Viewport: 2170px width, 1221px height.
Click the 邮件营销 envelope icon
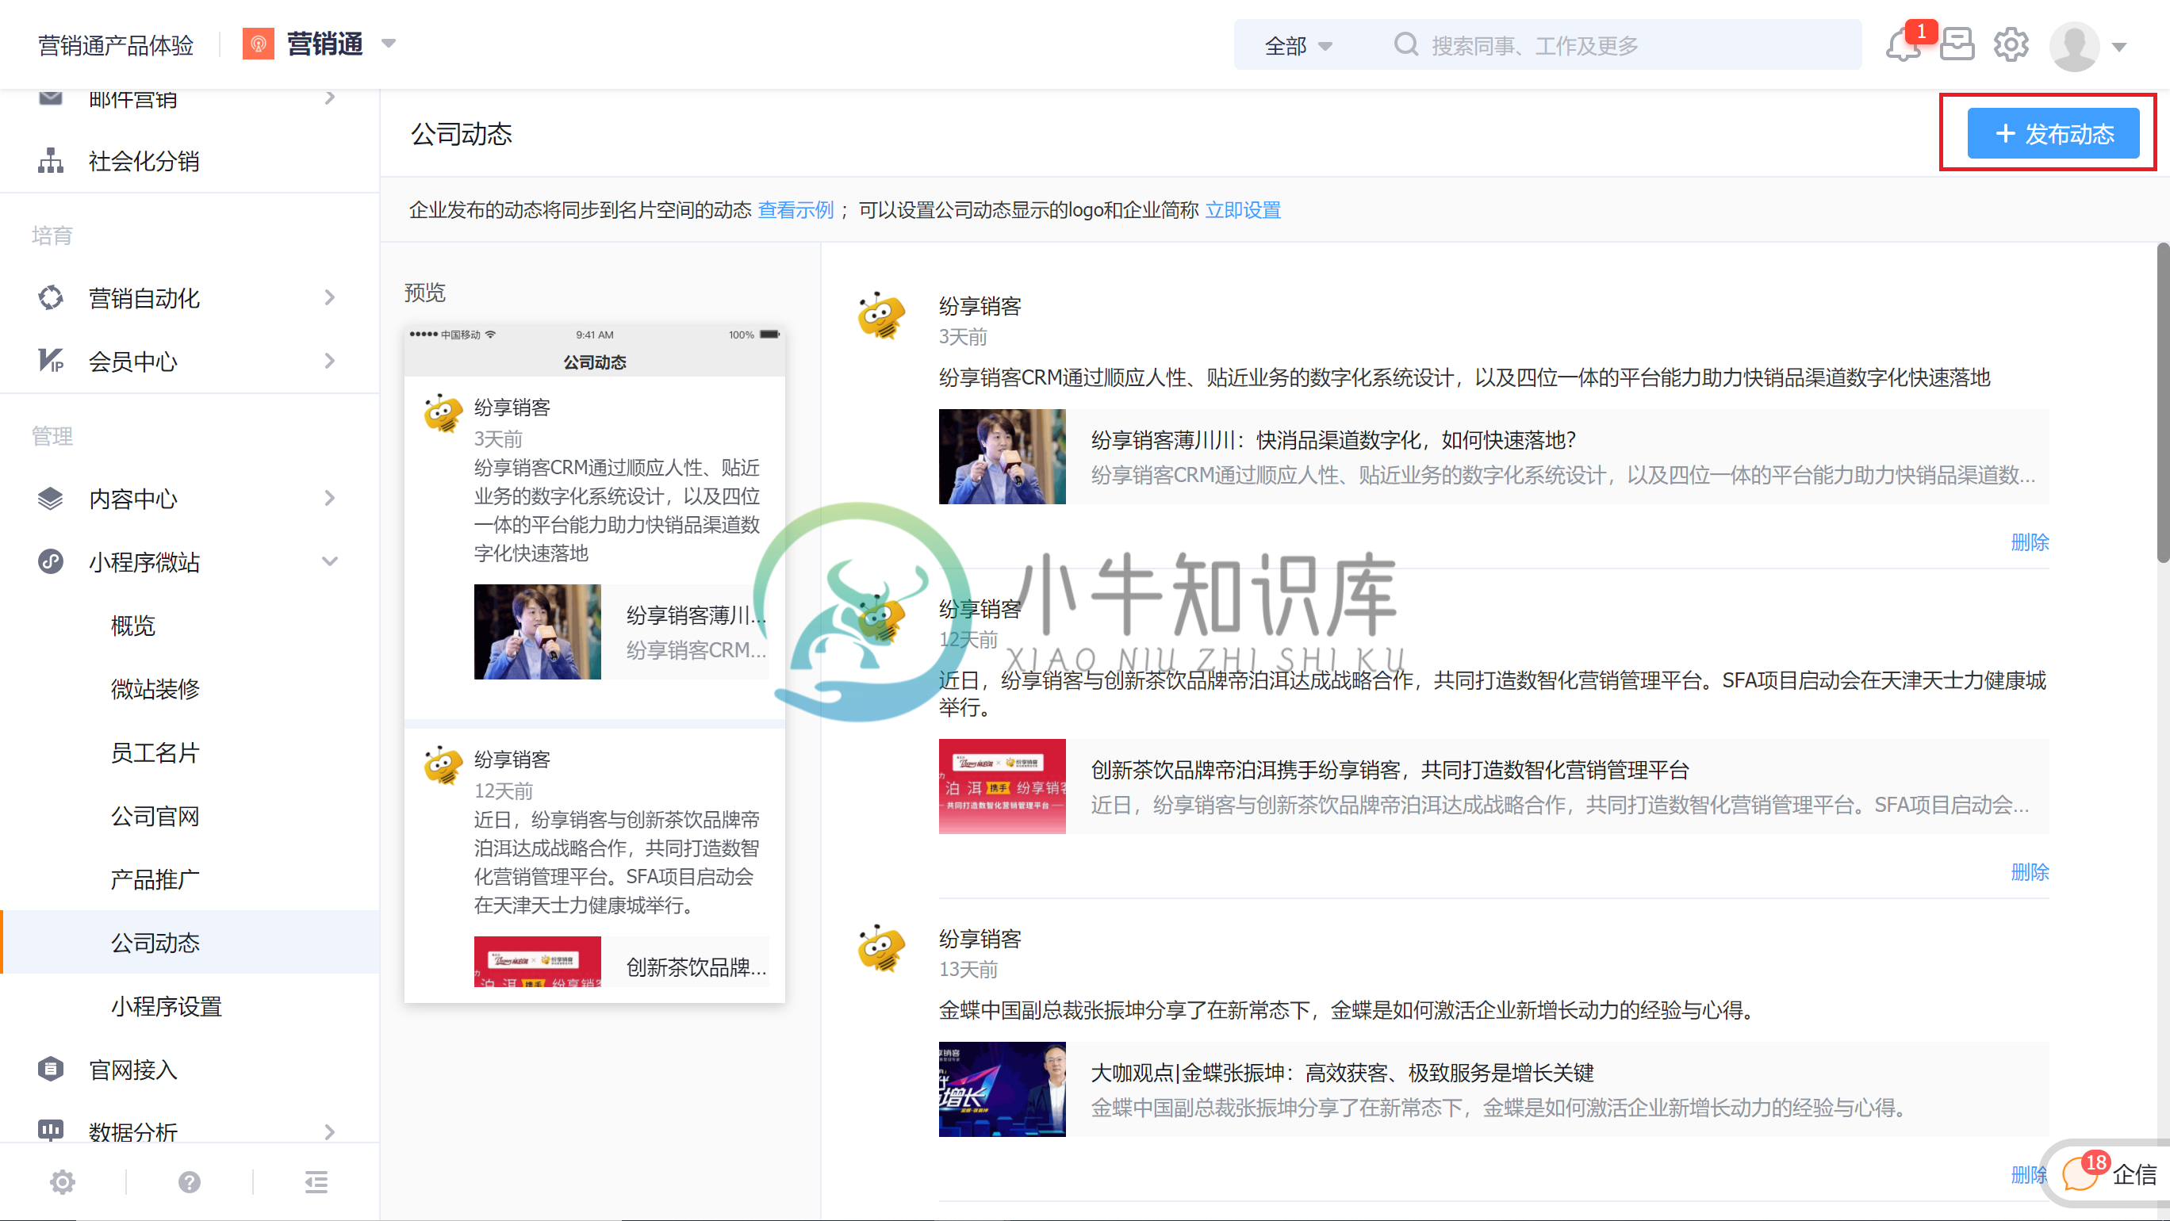[x=51, y=98]
